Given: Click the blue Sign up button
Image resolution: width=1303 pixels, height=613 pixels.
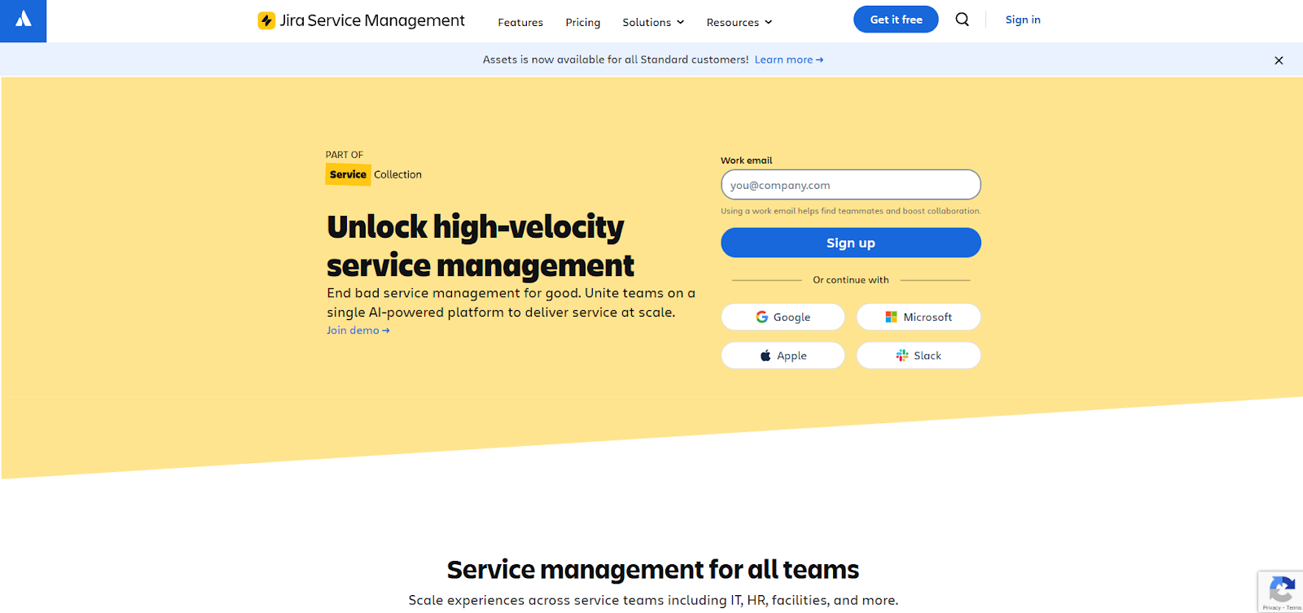Looking at the screenshot, I should (851, 243).
